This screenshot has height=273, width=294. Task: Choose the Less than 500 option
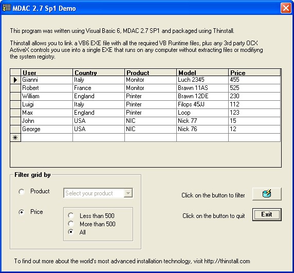(x=71, y=215)
